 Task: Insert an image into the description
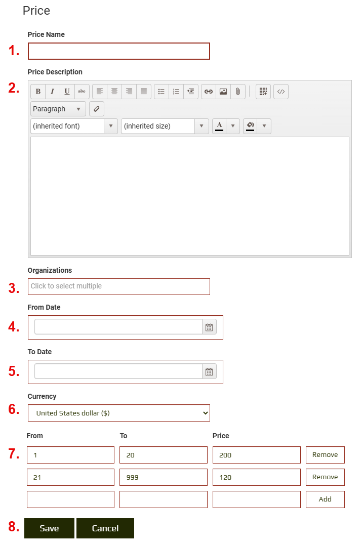[x=223, y=92]
